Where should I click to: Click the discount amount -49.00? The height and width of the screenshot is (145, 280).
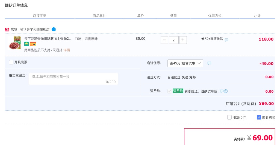click(266, 64)
